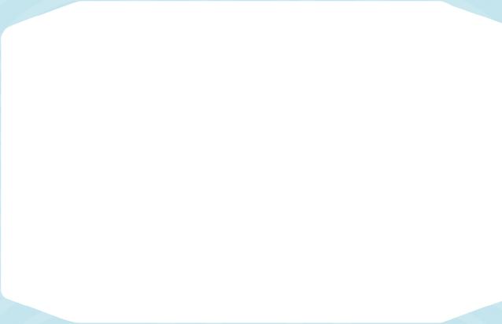Image resolution: width=502 pixels, height=324 pixels.
Task: Click the blank white central panel
Action: point(252,162)
